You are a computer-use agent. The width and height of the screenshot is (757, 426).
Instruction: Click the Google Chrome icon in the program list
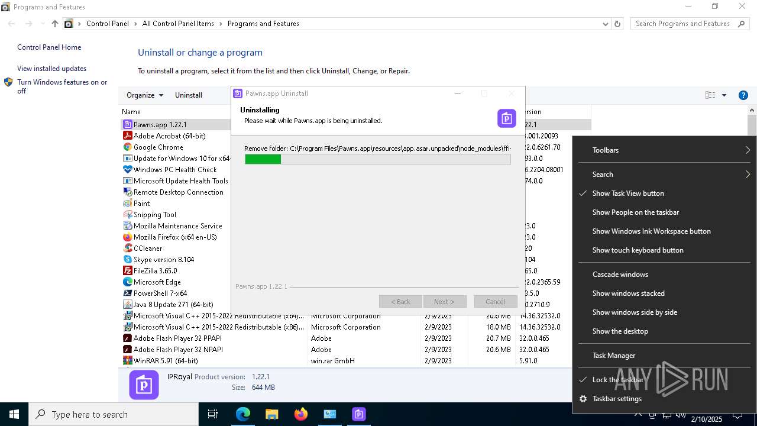point(127,147)
